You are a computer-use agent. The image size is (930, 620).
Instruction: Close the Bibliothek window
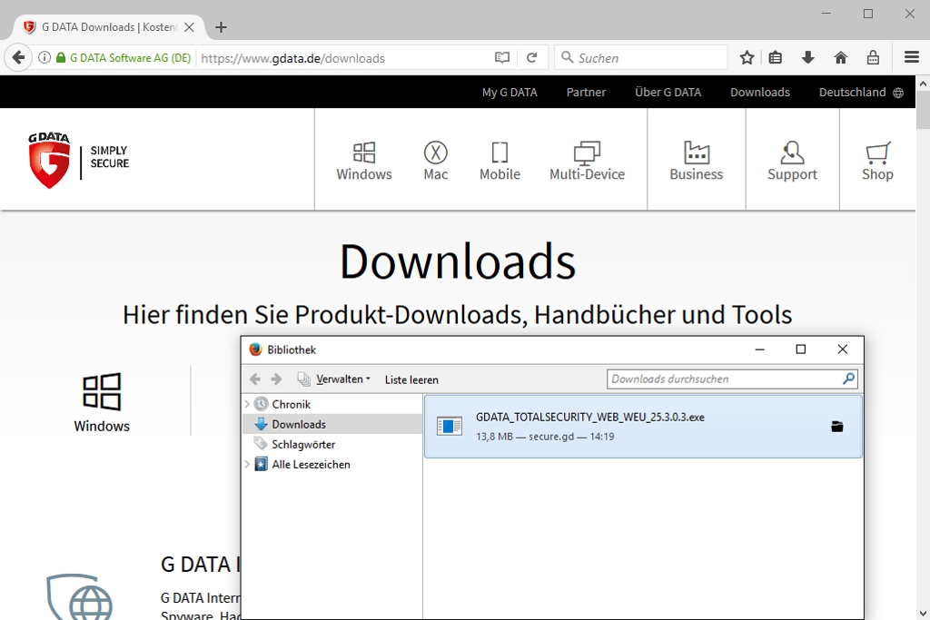pos(842,349)
